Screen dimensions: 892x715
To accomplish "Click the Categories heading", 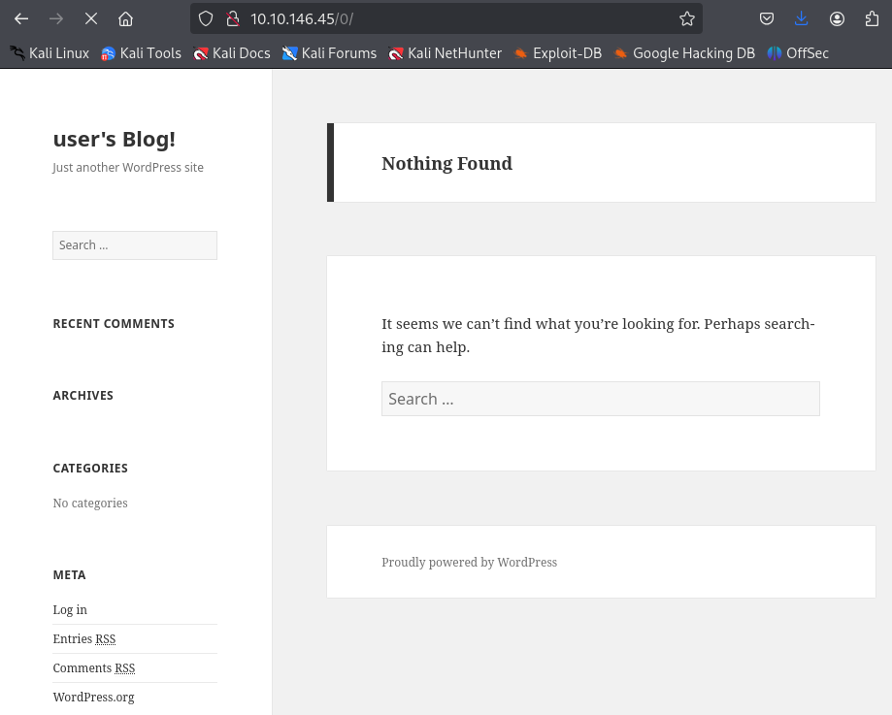I will (90, 469).
